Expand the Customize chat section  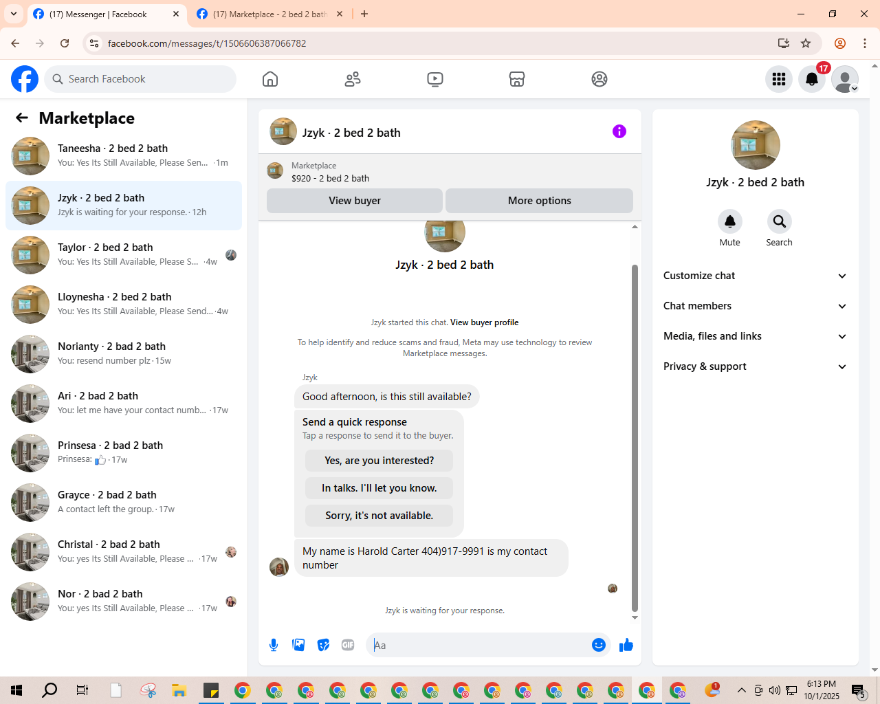tap(755, 276)
